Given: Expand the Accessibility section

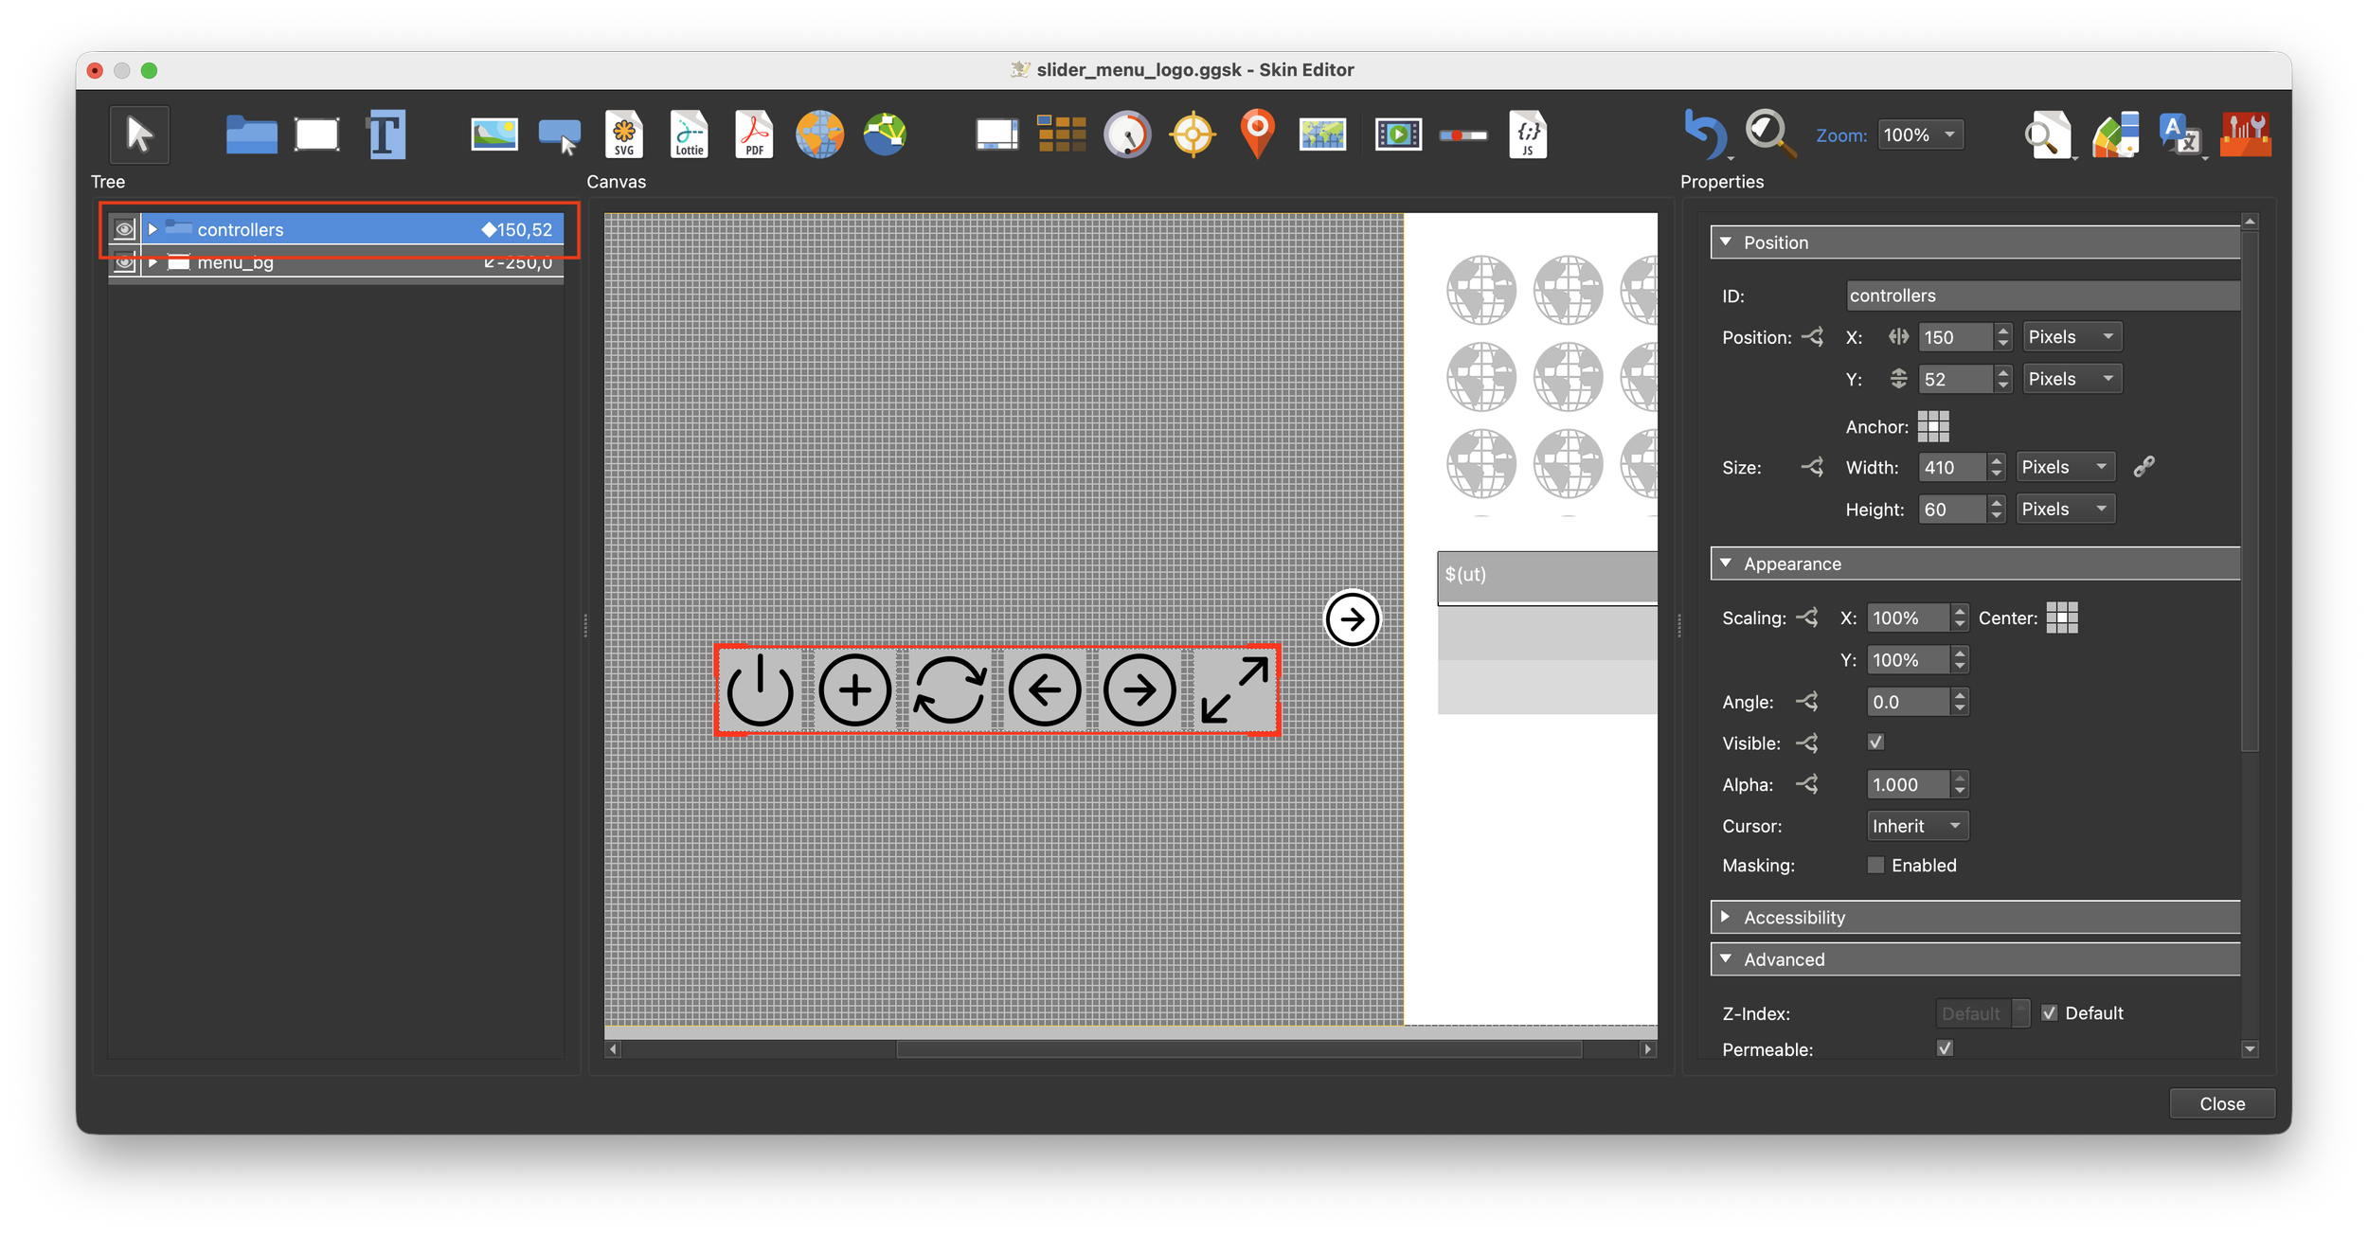Looking at the screenshot, I should (1794, 917).
